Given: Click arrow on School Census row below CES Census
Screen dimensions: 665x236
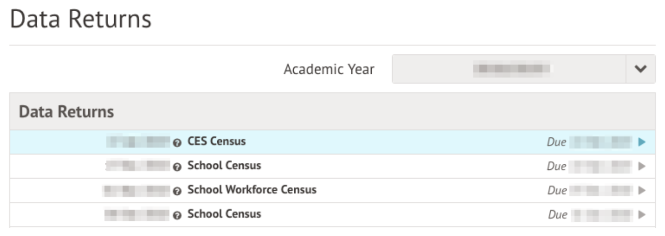Looking at the screenshot, I should 642,166.
